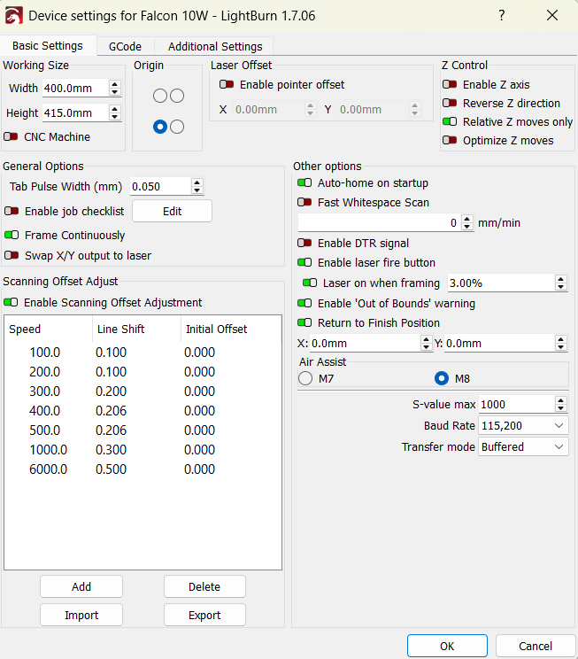Switch to the GCode tab
The width and height of the screenshot is (578, 659).
[125, 46]
